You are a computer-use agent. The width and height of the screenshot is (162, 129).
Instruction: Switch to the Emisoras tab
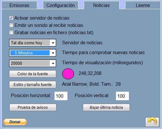coord(20,5)
